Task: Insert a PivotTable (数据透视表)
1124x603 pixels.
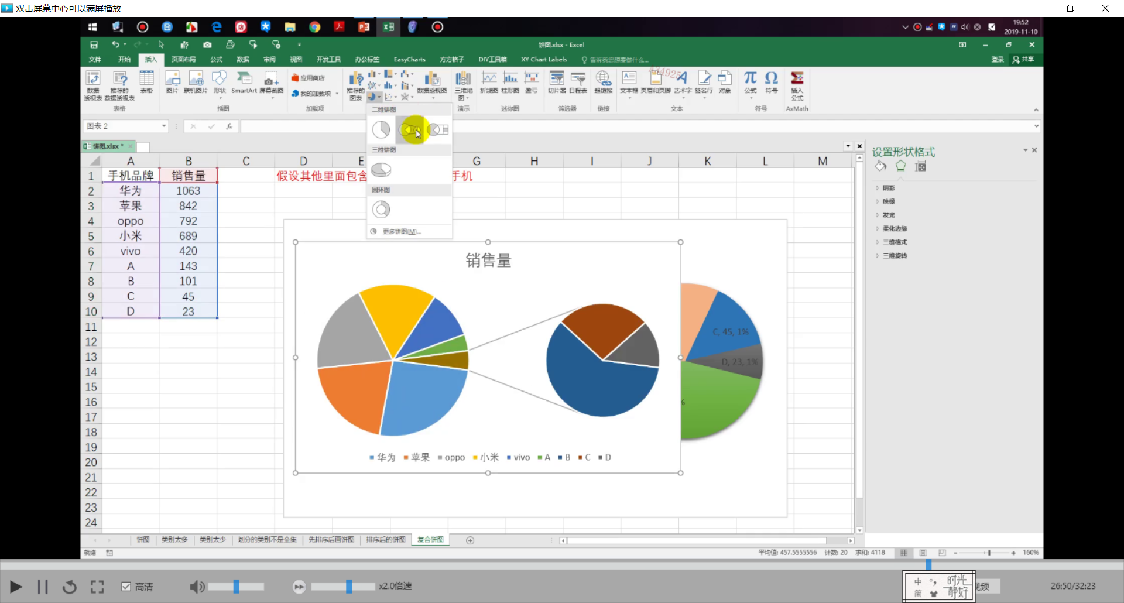Action: point(93,85)
